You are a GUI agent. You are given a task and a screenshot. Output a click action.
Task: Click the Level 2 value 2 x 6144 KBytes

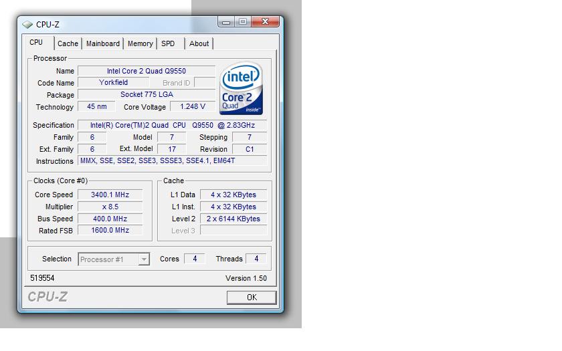(233, 219)
